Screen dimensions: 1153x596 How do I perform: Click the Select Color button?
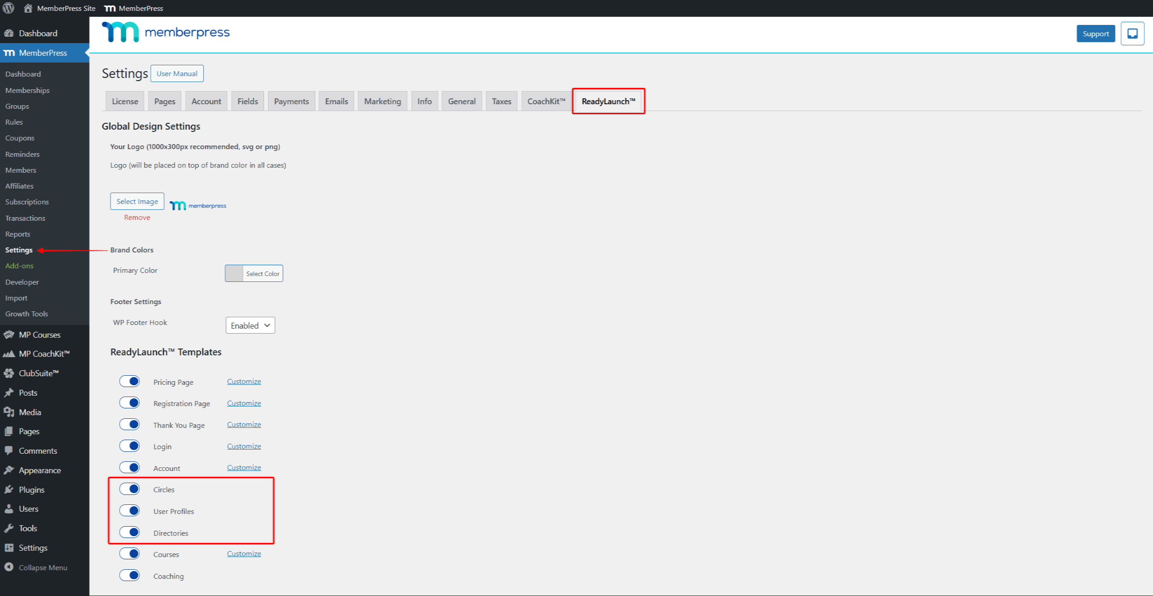tap(263, 274)
